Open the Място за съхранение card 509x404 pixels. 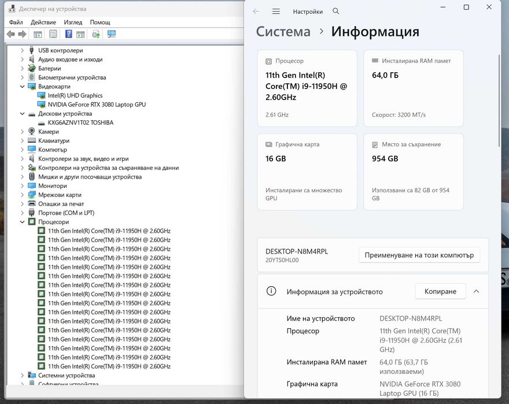tap(413, 172)
